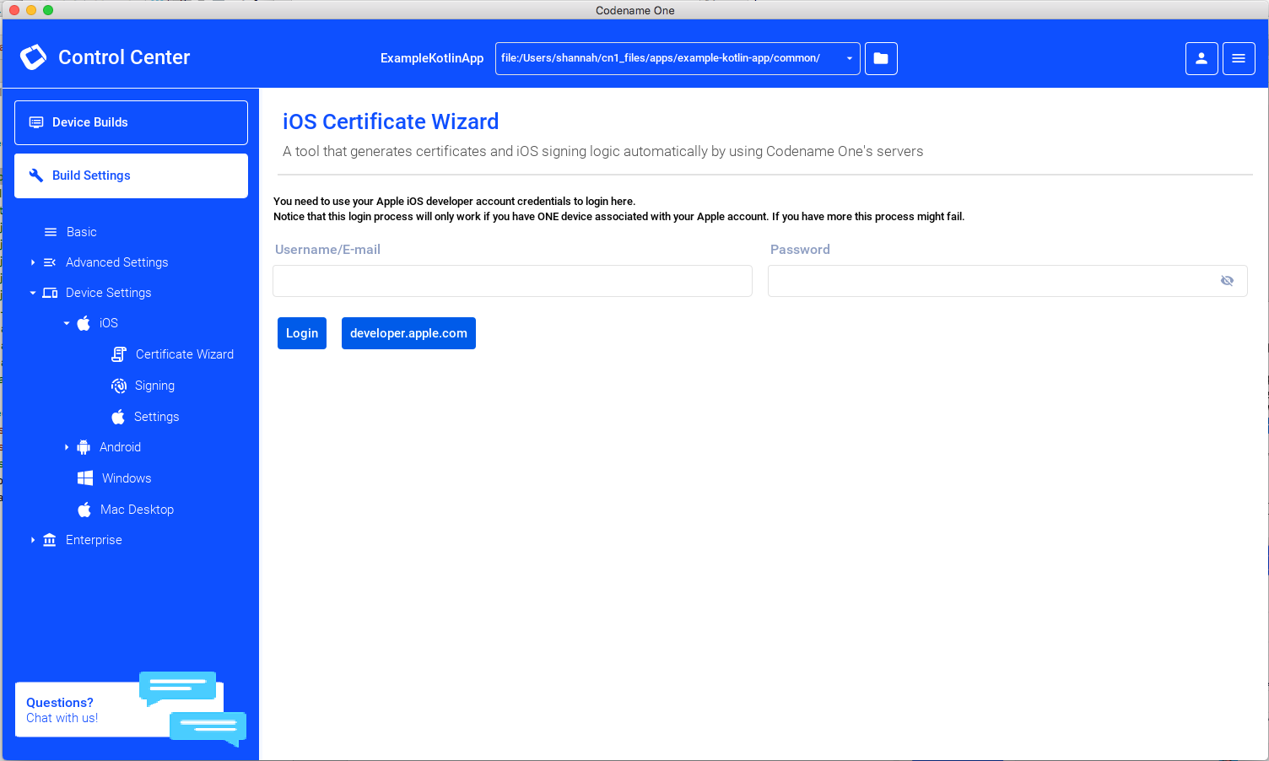The height and width of the screenshot is (761, 1269).
Task: Open the Device Builds section
Action: tap(131, 122)
